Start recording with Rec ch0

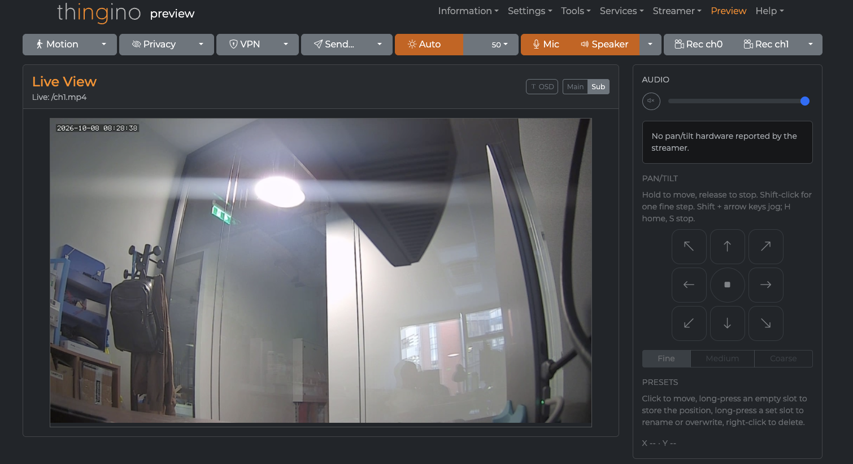tap(699, 45)
